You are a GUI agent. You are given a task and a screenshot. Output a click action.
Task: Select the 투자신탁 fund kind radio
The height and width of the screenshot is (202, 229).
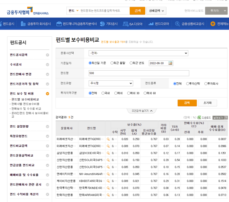[188, 84]
